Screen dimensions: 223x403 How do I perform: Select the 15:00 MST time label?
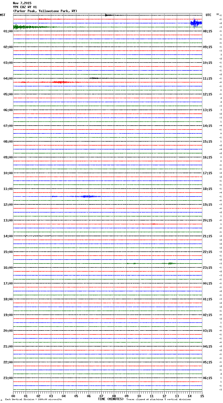click(8, 252)
